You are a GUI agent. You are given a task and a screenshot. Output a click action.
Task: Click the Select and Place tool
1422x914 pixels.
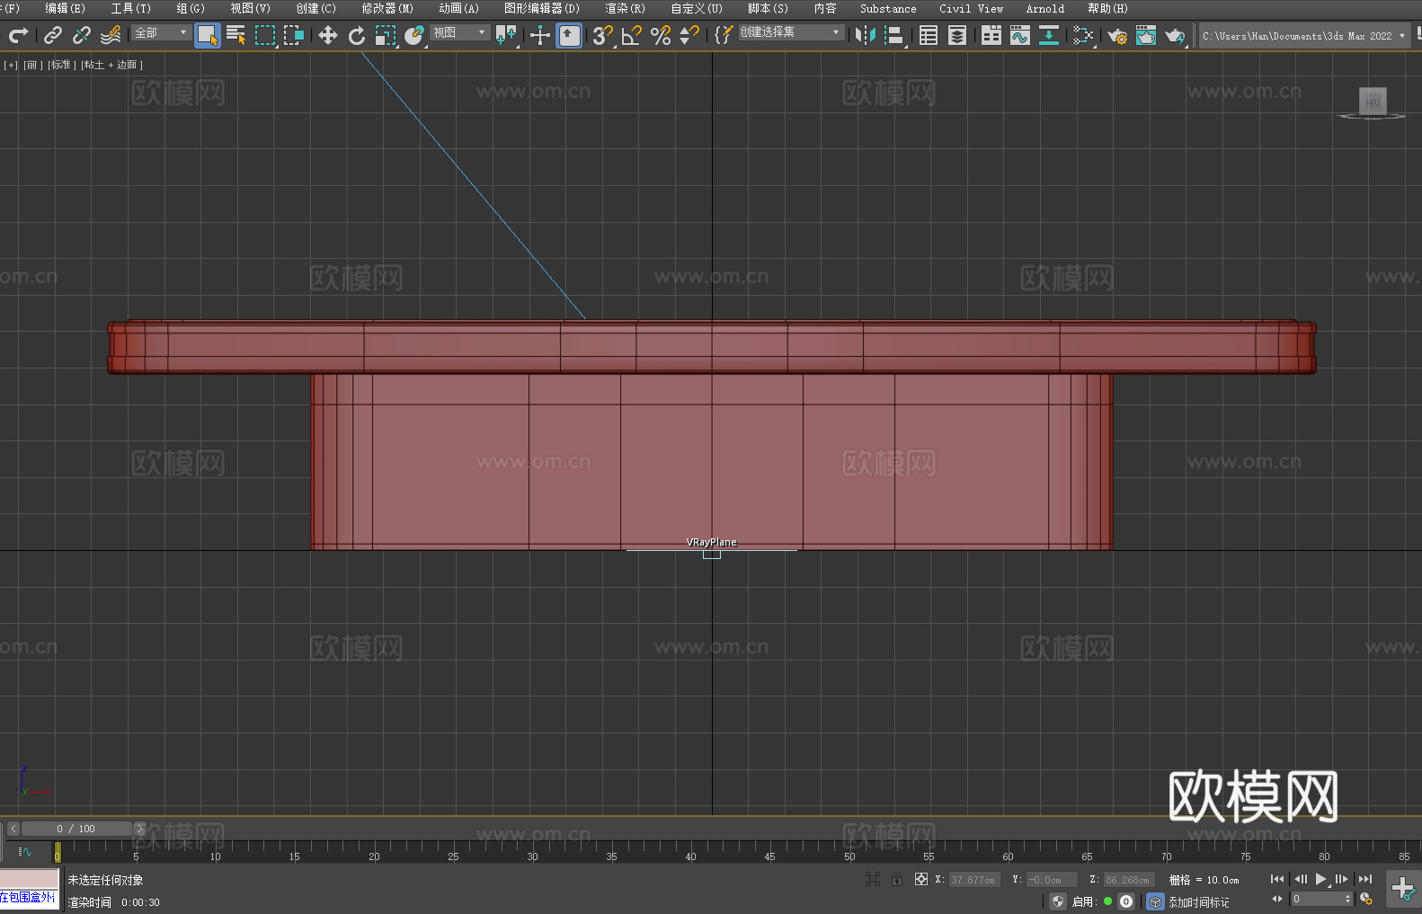414,35
